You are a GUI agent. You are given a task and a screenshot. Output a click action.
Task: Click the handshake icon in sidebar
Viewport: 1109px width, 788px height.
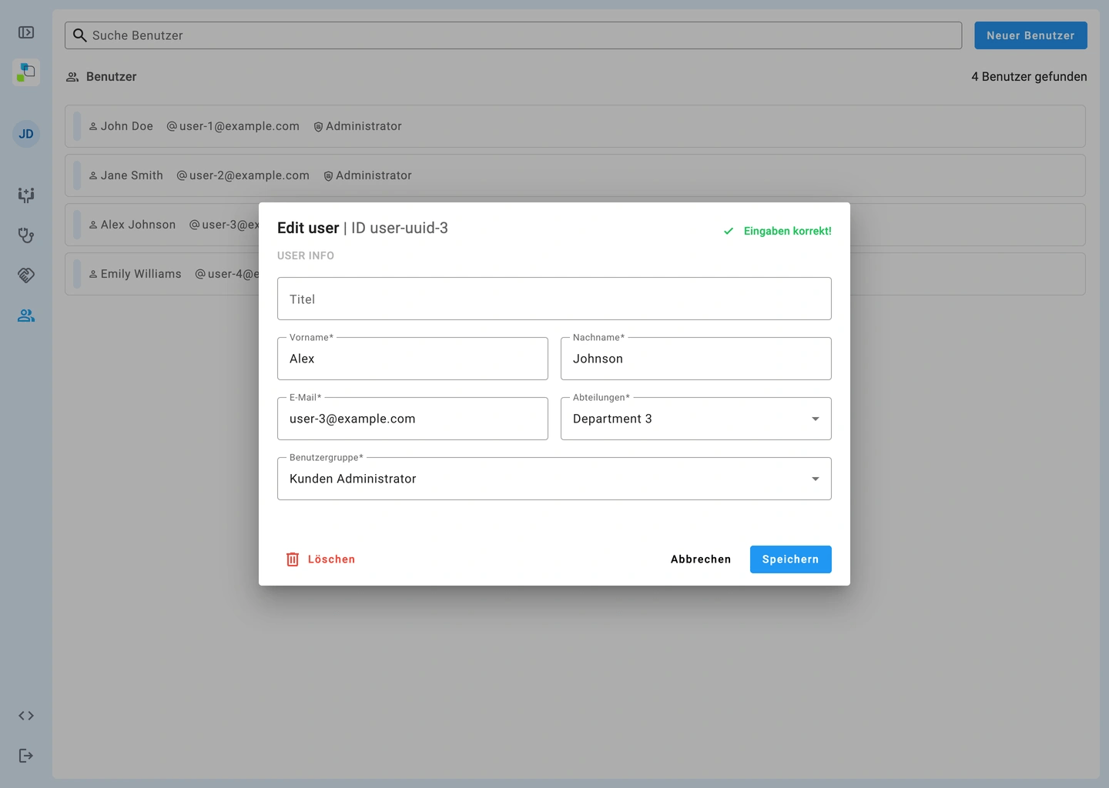(x=26, y=275)
